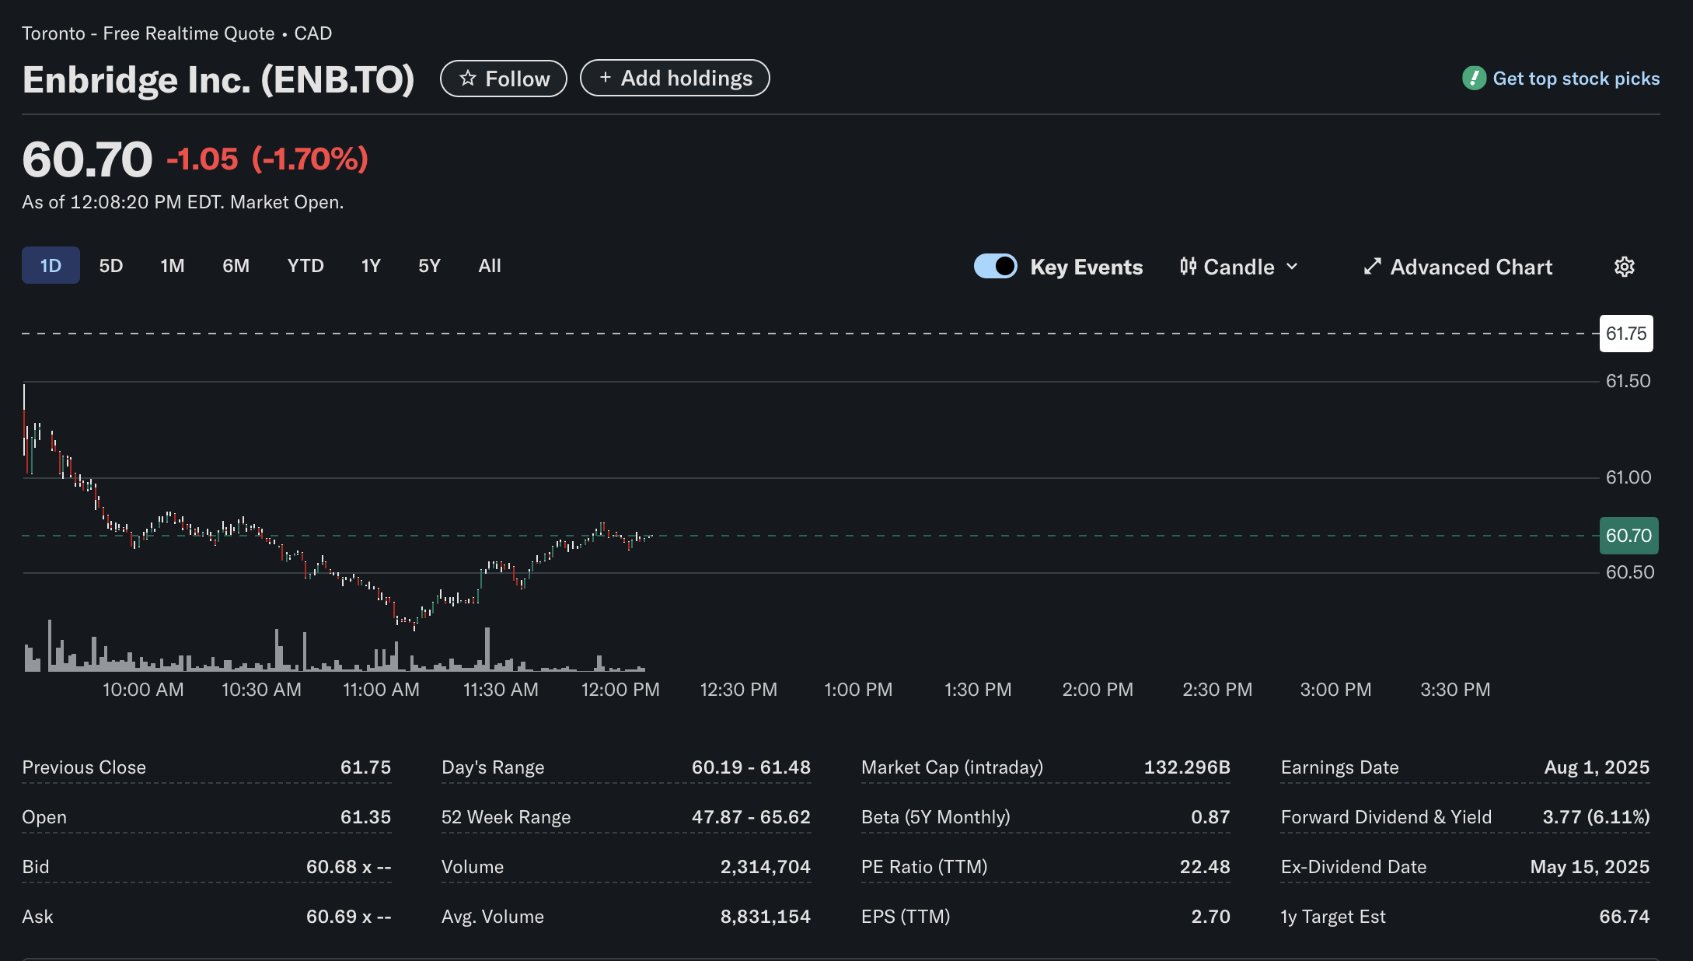The width and height of the screenshot is (1693, 961).
Task: Select the 1D time range tab
Action: coord(51,266)
